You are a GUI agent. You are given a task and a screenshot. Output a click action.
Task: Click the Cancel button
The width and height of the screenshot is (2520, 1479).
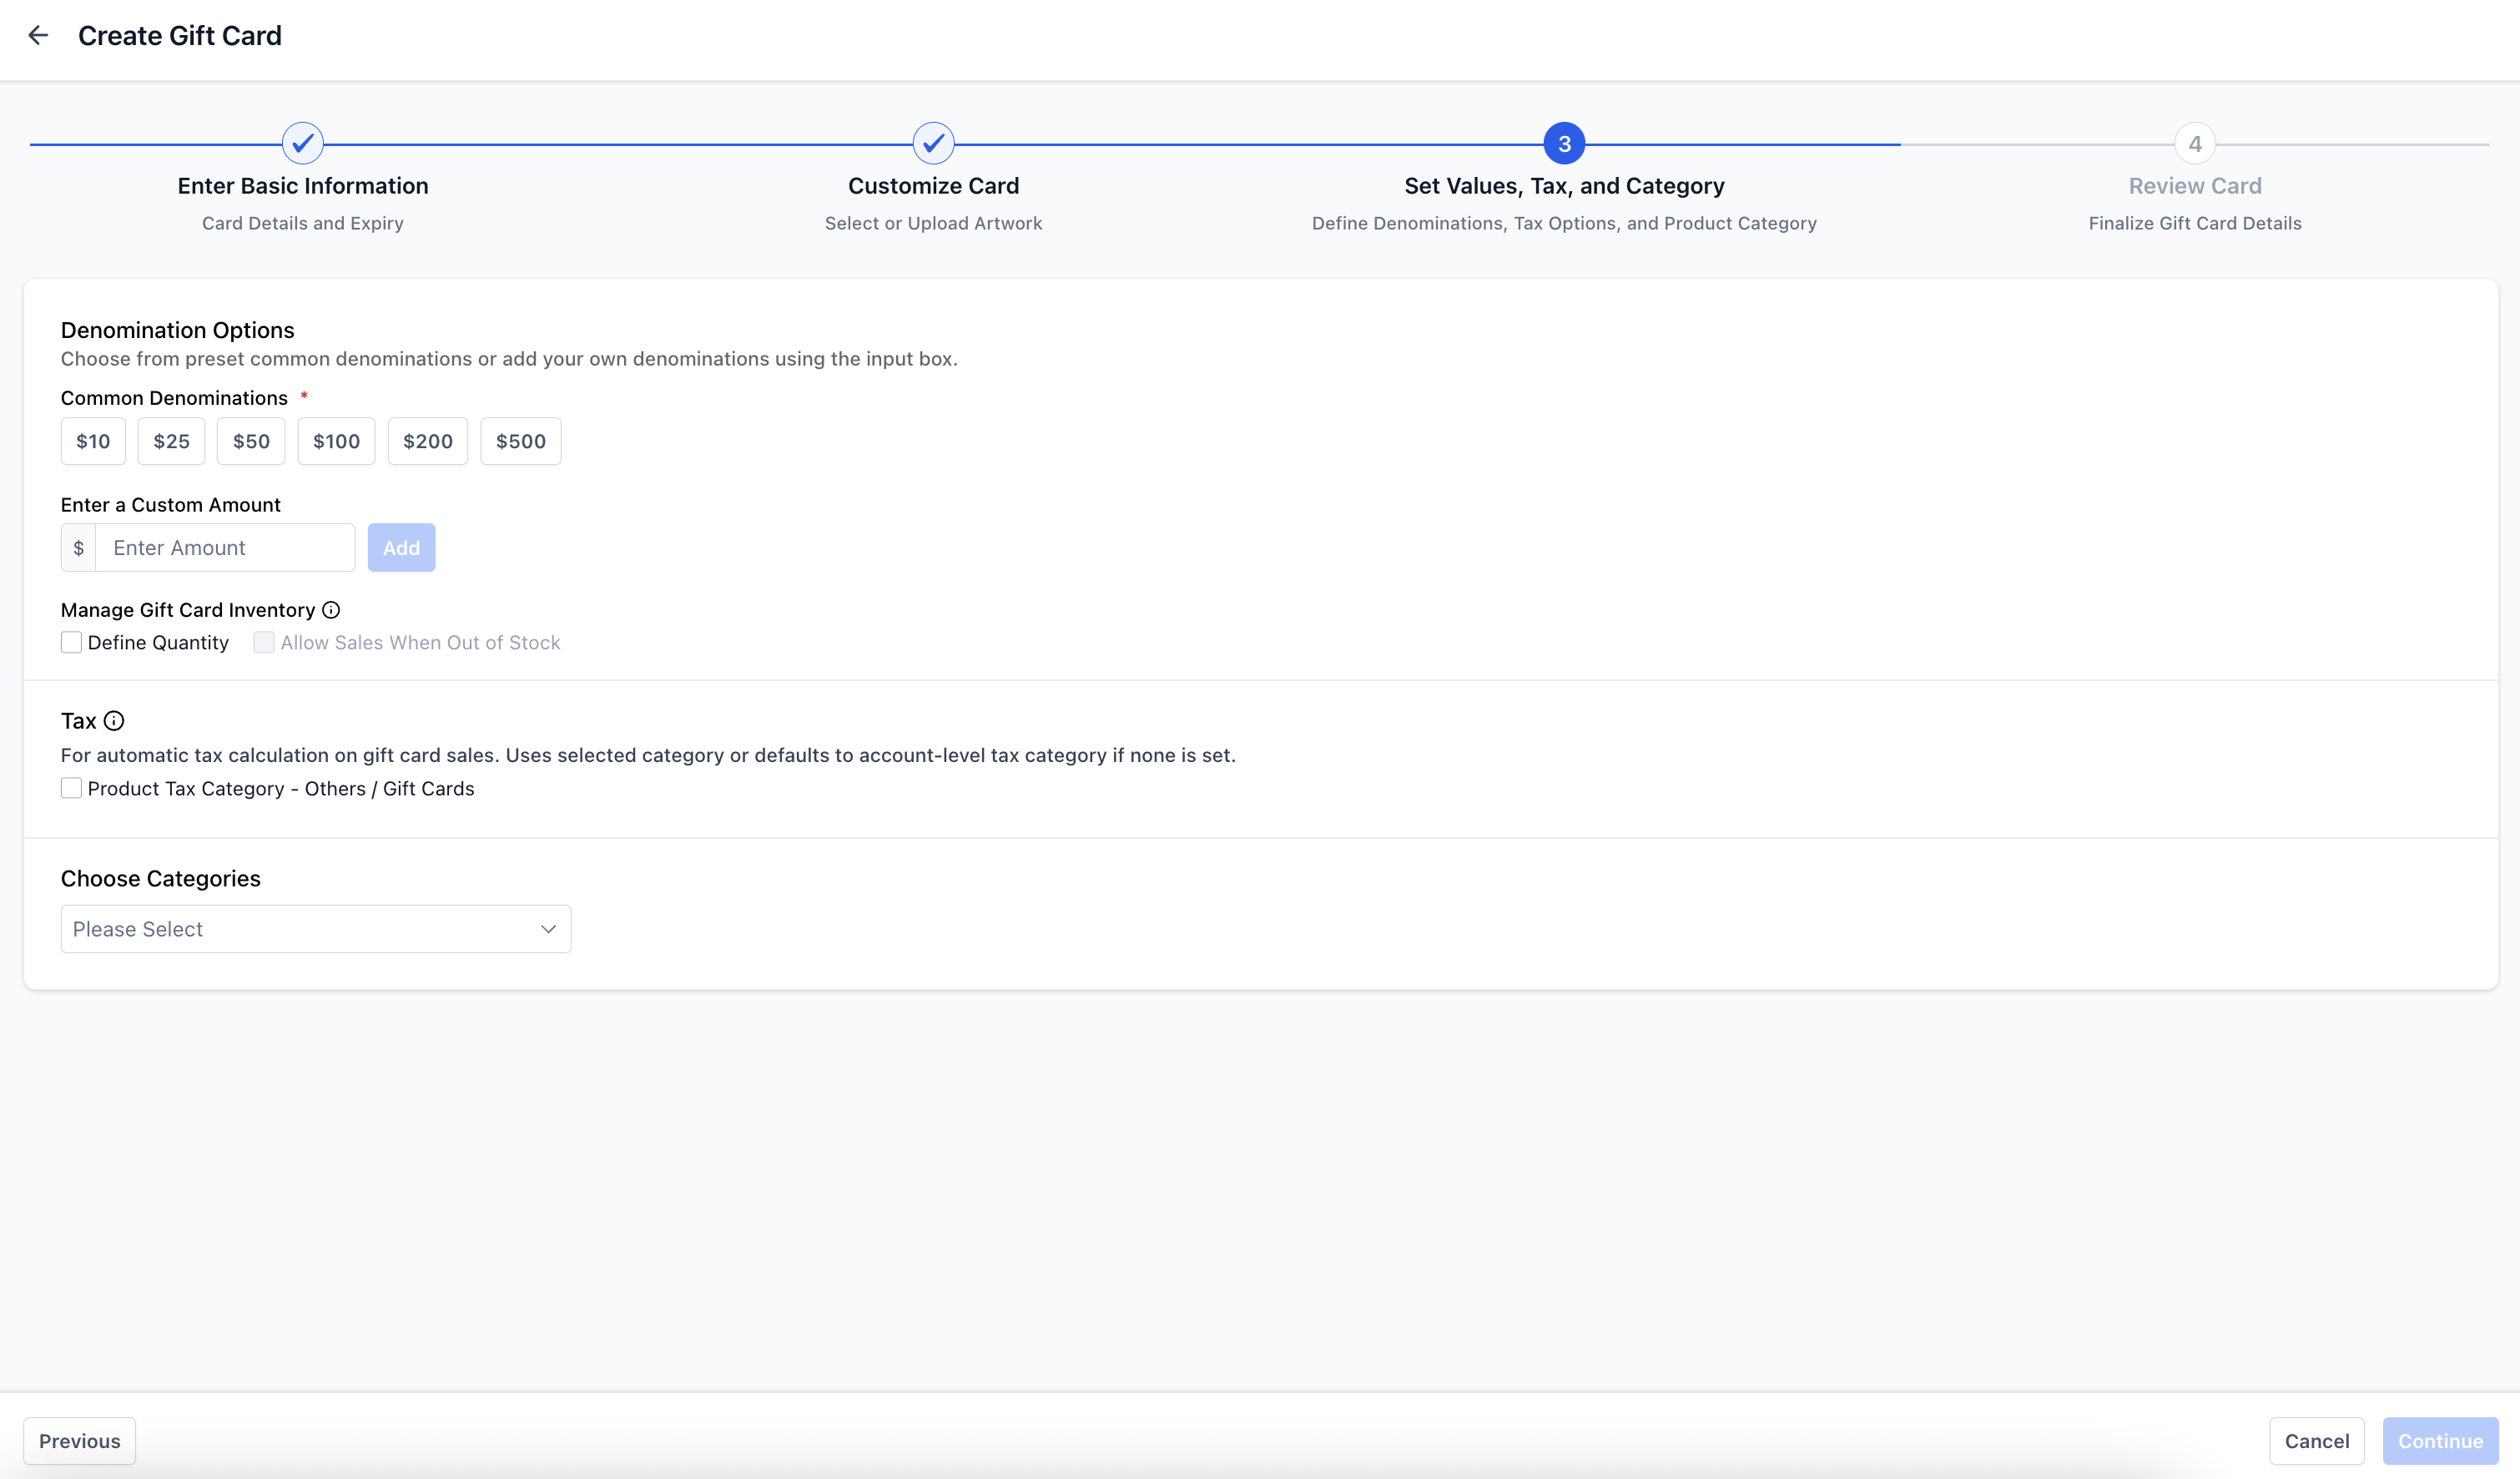(2316, 1441)
